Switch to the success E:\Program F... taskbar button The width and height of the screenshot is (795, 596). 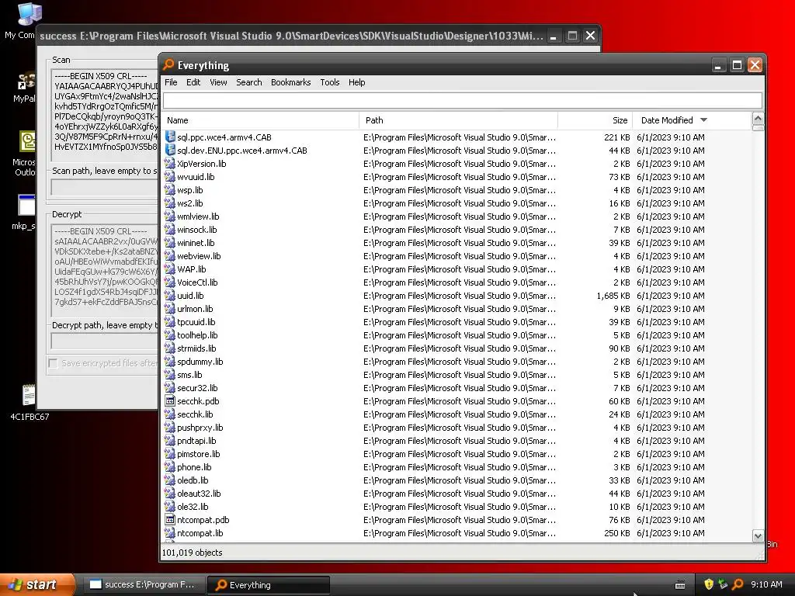coord(144,584)
